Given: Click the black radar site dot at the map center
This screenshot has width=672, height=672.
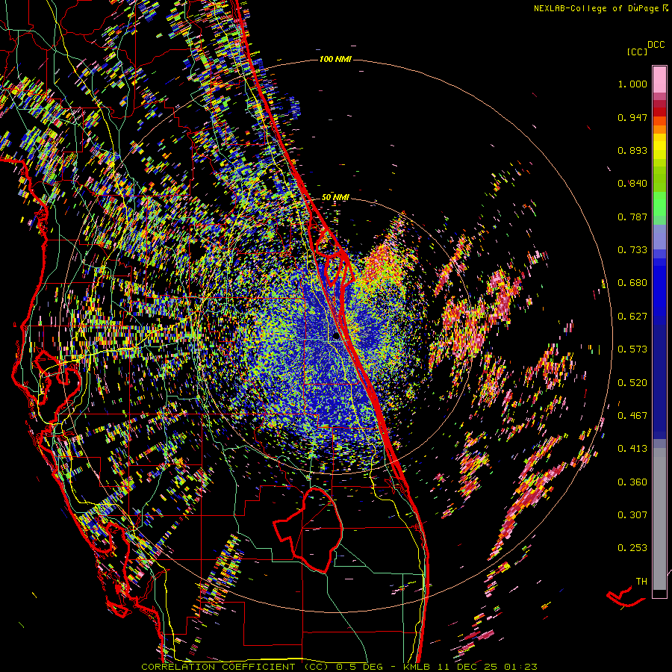Looking at the screenshot, I should [x=335, y=337].
